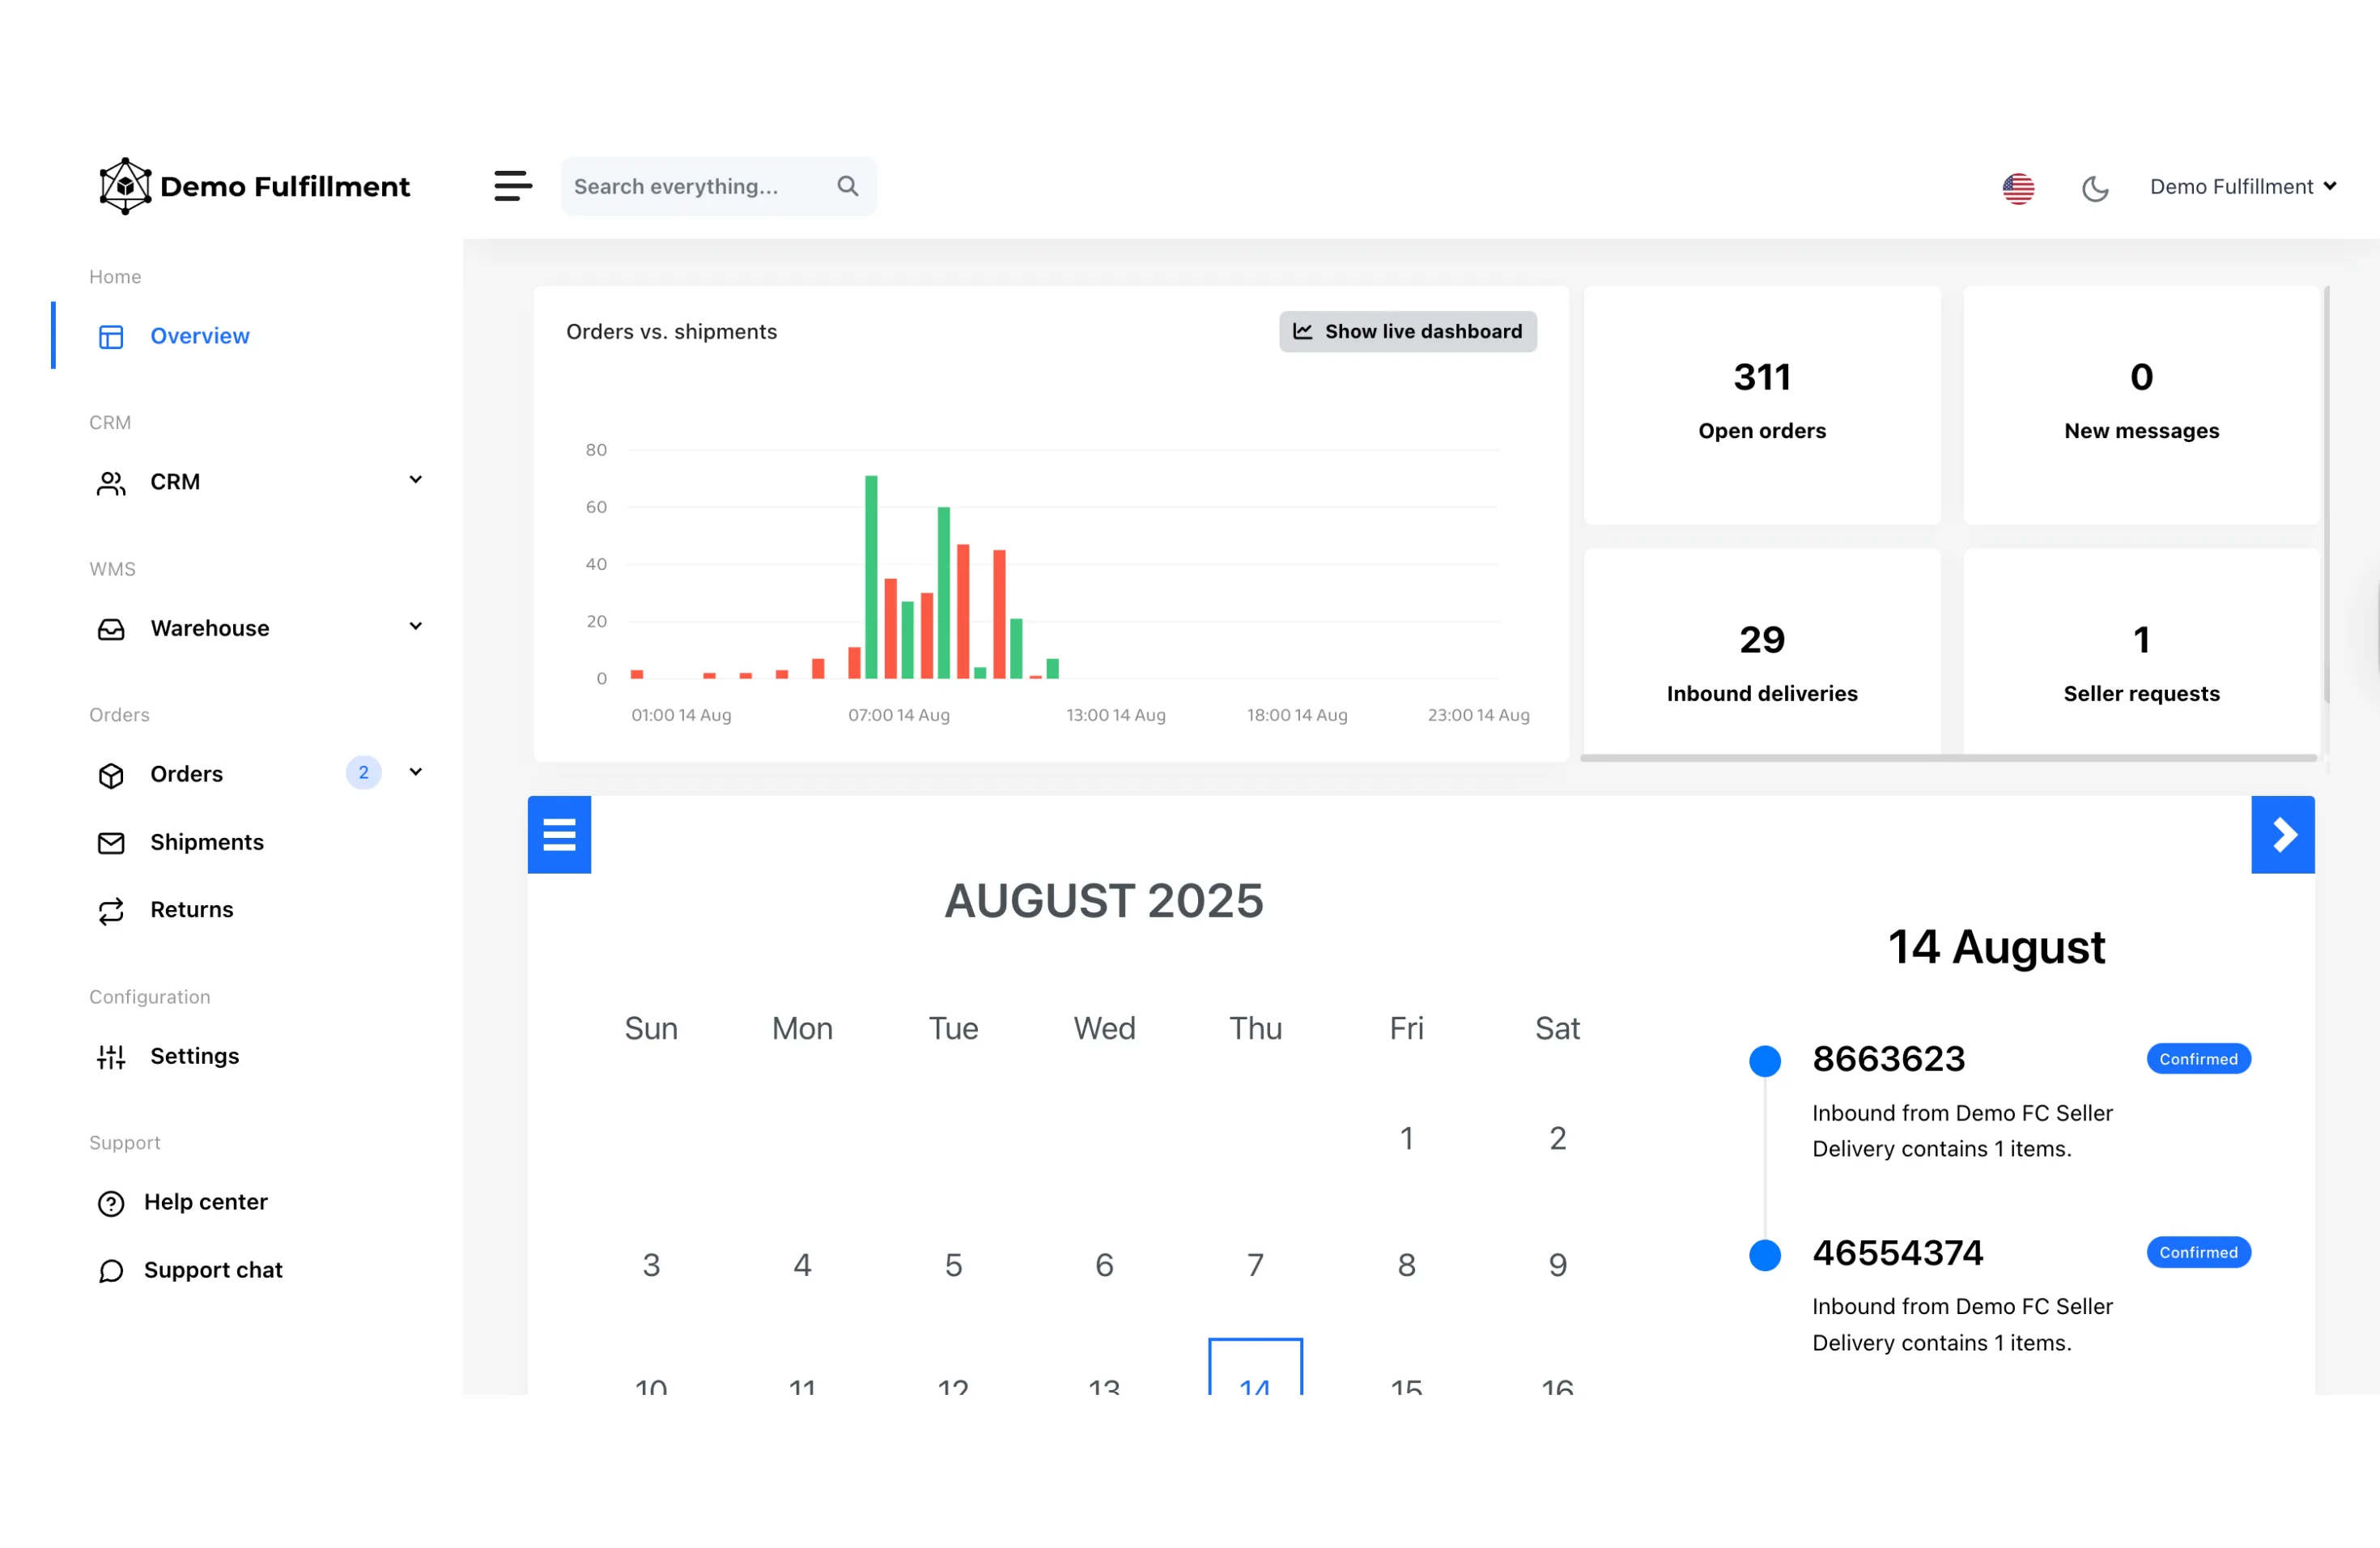
Task: Open the Help center question icon
Action: click(111, 1203)
